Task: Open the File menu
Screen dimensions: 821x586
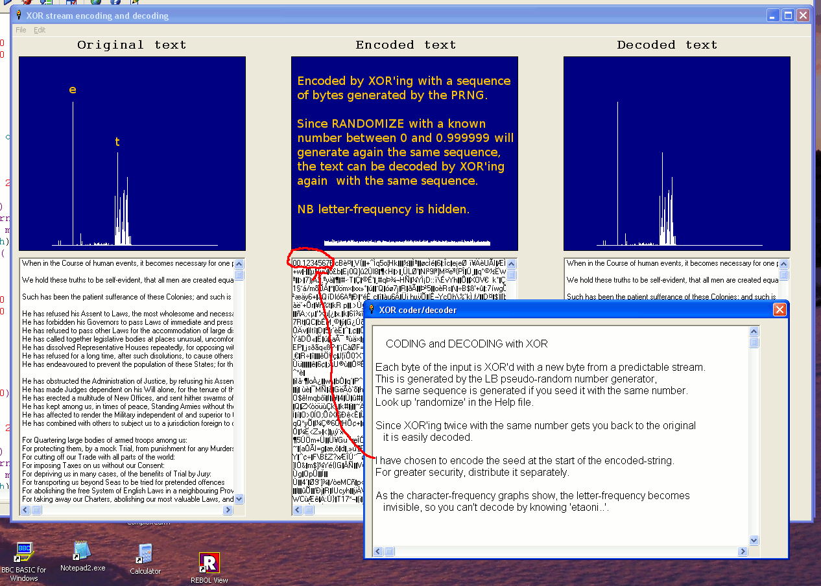Action: tap(21, 30)
